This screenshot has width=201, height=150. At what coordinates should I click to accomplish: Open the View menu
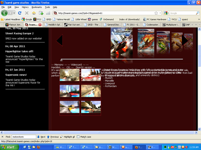[x=17, y=7]
